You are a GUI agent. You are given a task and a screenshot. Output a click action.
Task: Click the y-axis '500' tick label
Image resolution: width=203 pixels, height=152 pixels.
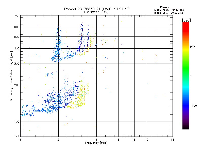click(17, 37)
